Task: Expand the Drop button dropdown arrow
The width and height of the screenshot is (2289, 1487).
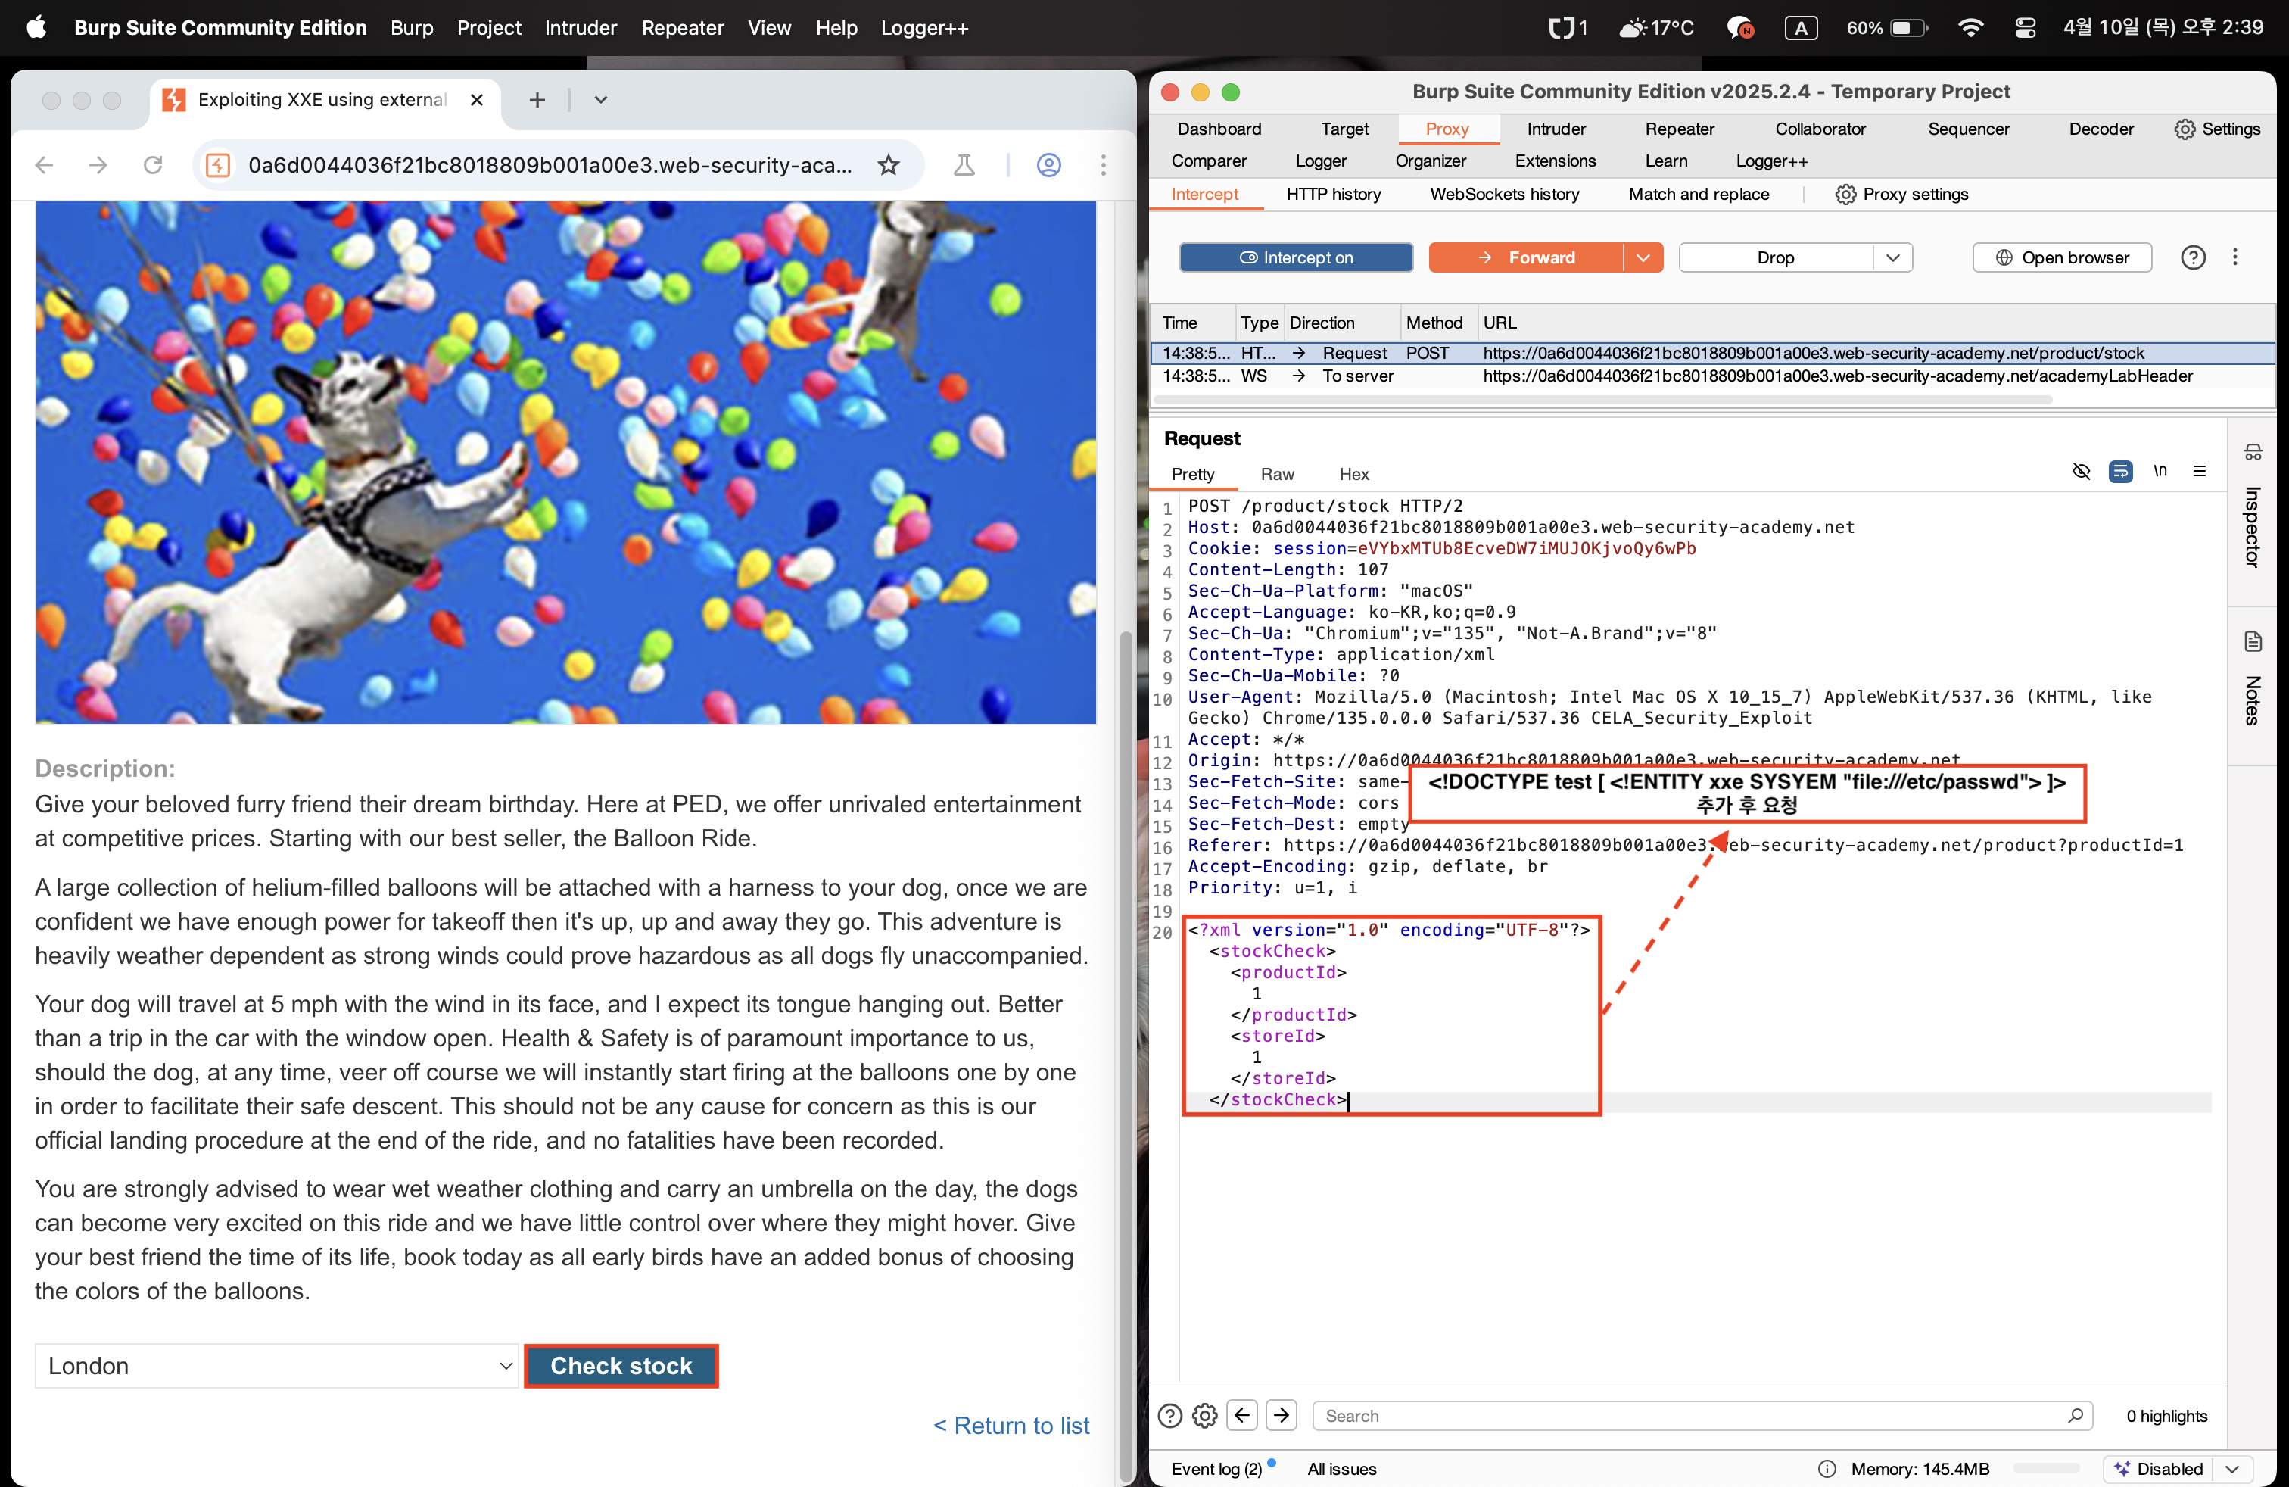Action: (1894, 257)
